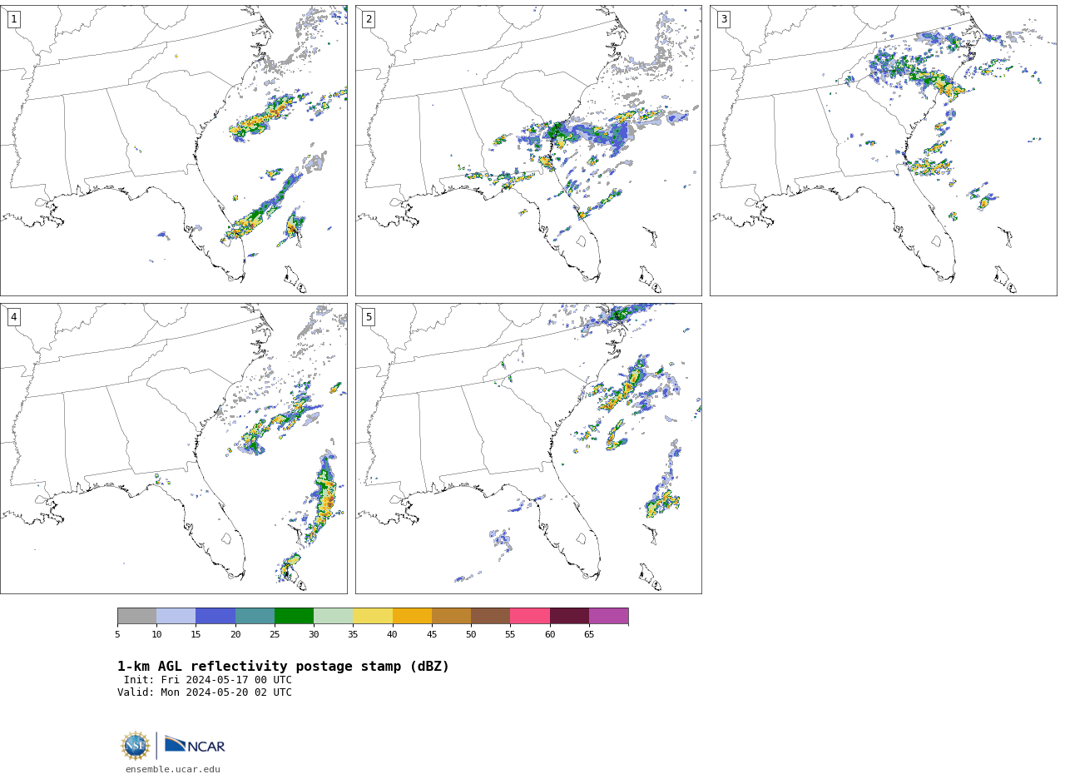Screen dimensions: 1065x779
Task: Select the orange 40-45 dBZ swatch
Action: click(412, 616)
